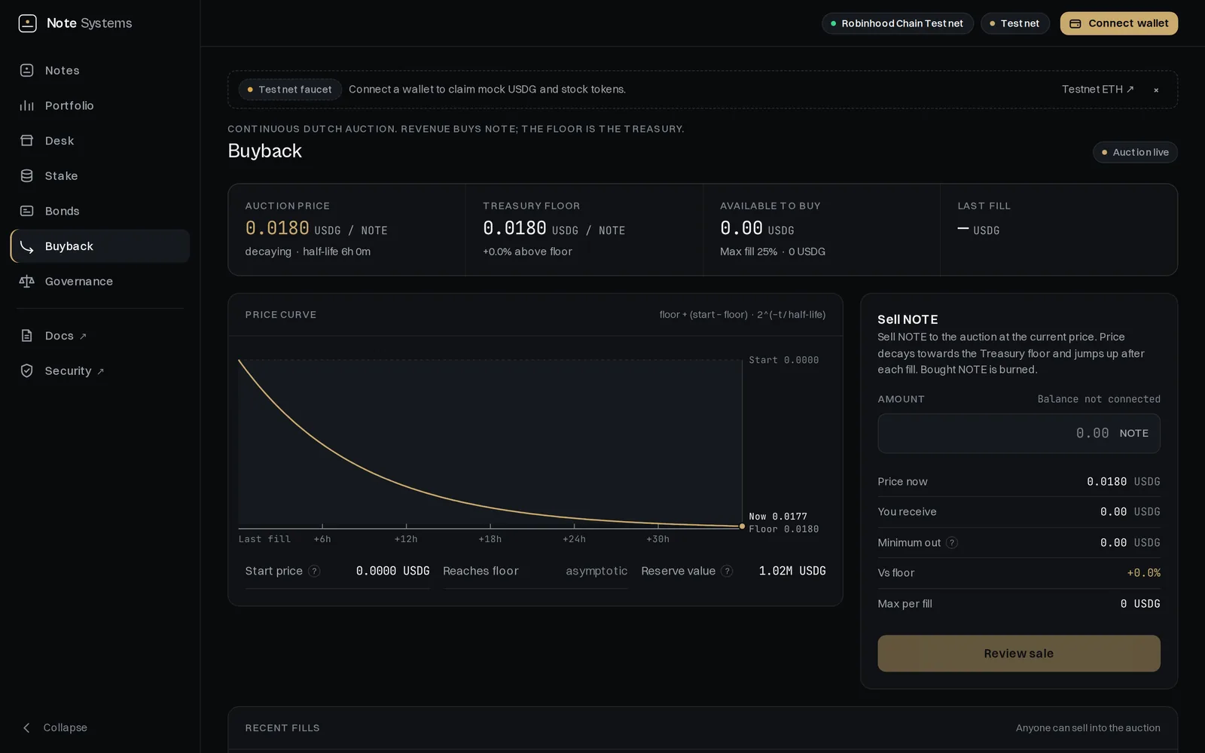The image size is (1205, 753).
Task: Click the Vs floor +0.0% value
Action: [1143, 573]
